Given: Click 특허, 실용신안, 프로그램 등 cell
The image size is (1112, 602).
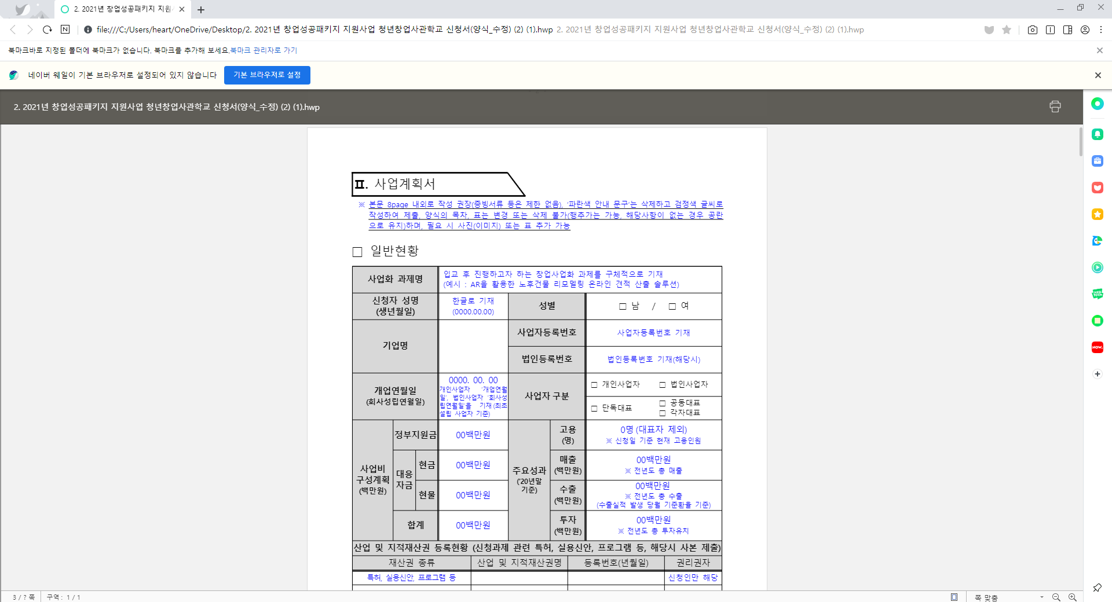Looking at the screenshot, I should pyautogui.click(x=411, y=578).
